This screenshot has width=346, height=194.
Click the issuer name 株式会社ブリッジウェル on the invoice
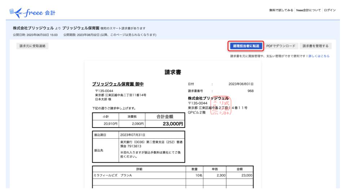208,98
